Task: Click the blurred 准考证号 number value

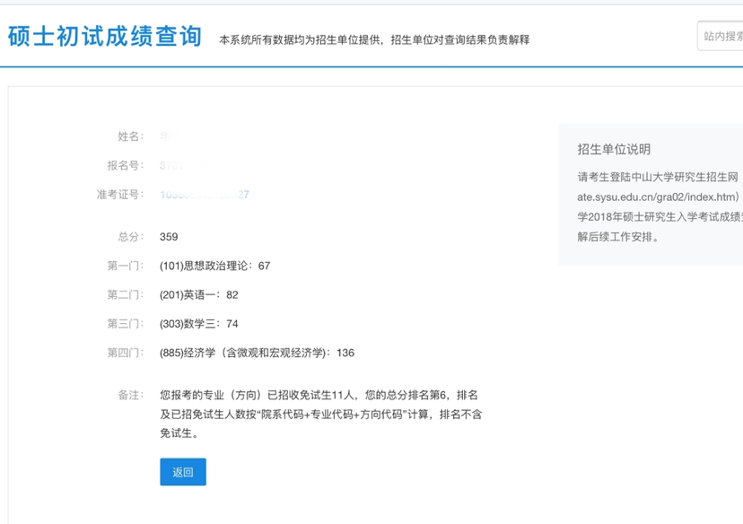Action: point(204,195)
